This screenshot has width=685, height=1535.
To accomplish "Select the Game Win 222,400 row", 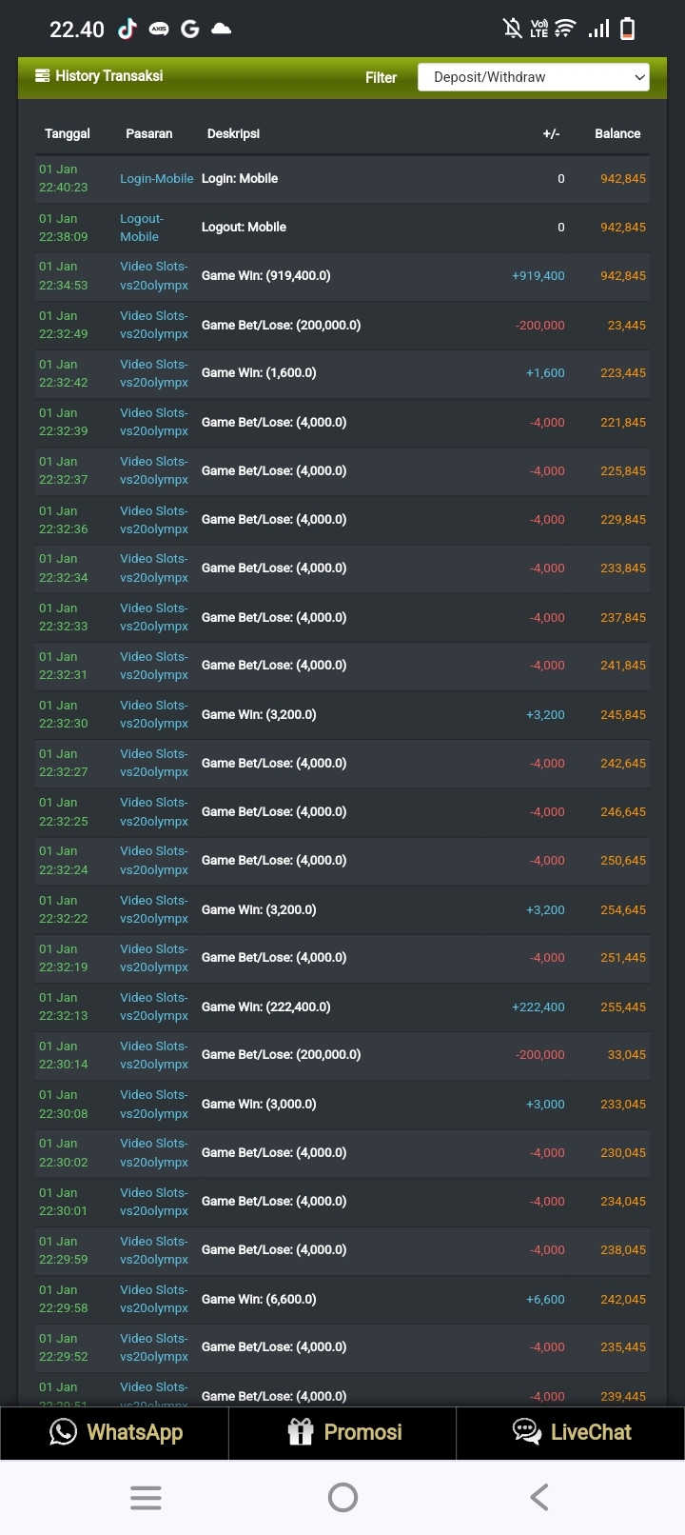I will [x=342, y=1007].
